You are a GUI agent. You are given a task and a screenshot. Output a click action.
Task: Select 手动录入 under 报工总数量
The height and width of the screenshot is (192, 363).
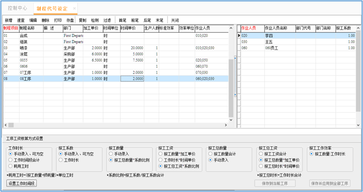[x=218, y=160]
